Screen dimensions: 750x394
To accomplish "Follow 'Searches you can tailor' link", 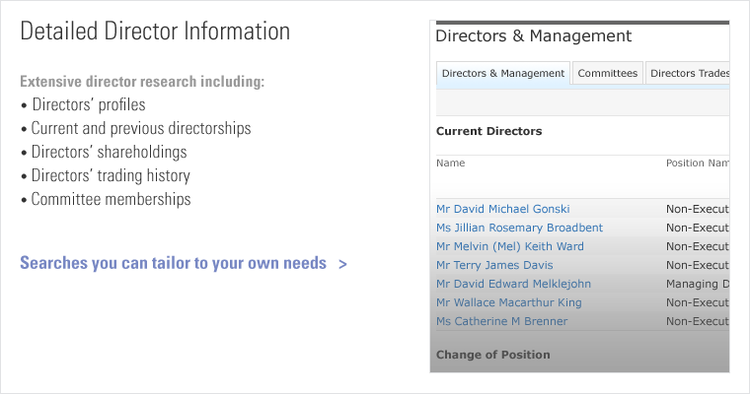I will (173, 264).
